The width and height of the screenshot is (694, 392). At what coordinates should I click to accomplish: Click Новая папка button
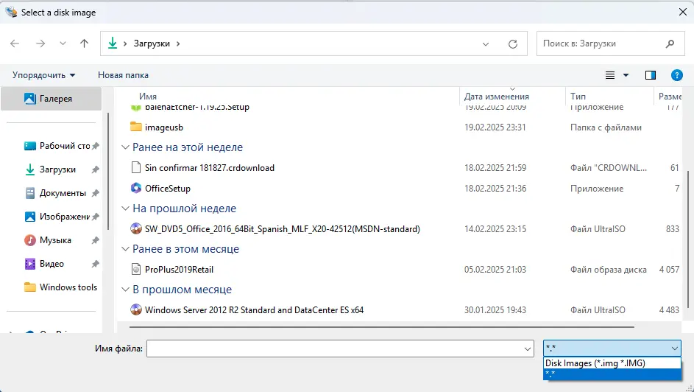123,75
